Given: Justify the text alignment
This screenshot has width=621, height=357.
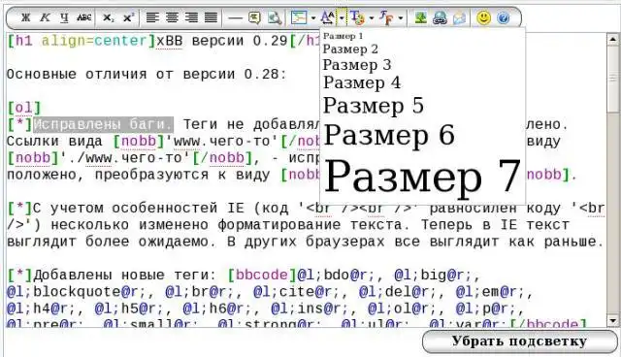Looking at the screenshot, I should tap(211, 17).
